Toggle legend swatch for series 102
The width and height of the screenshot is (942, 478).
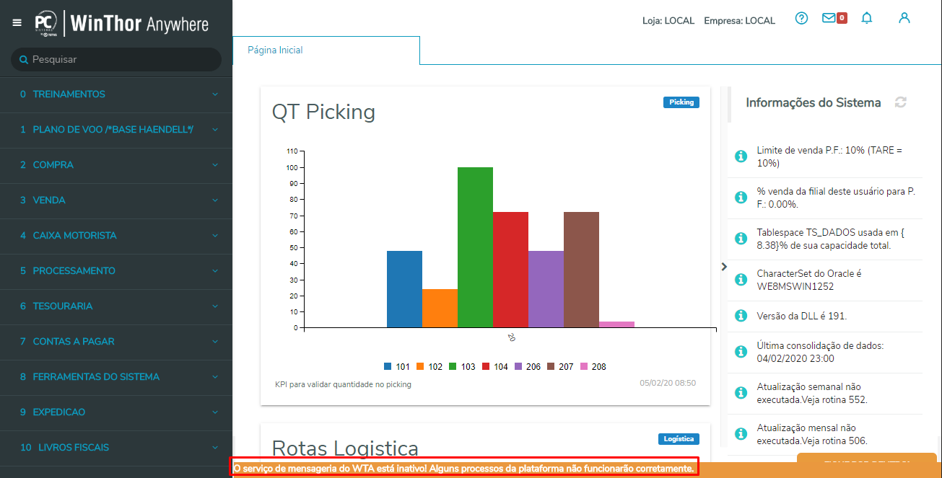(x=420, y=367)
